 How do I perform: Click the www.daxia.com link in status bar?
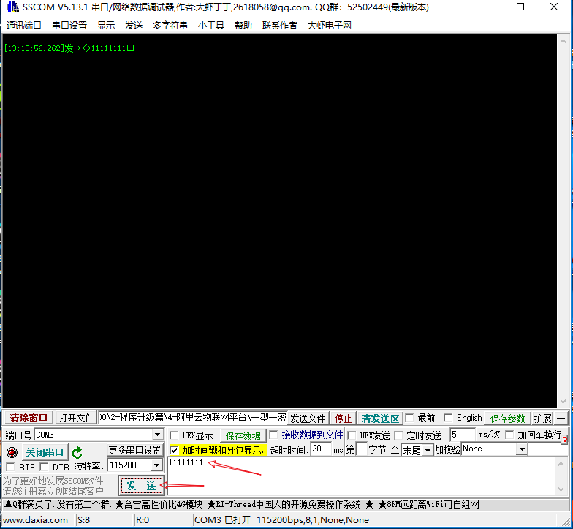coord(35,519)
